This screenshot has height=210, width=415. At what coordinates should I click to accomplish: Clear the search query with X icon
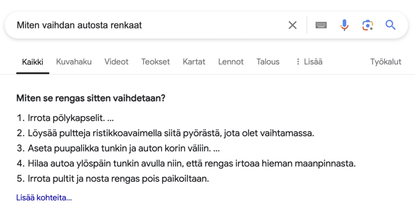pos(292,25)
